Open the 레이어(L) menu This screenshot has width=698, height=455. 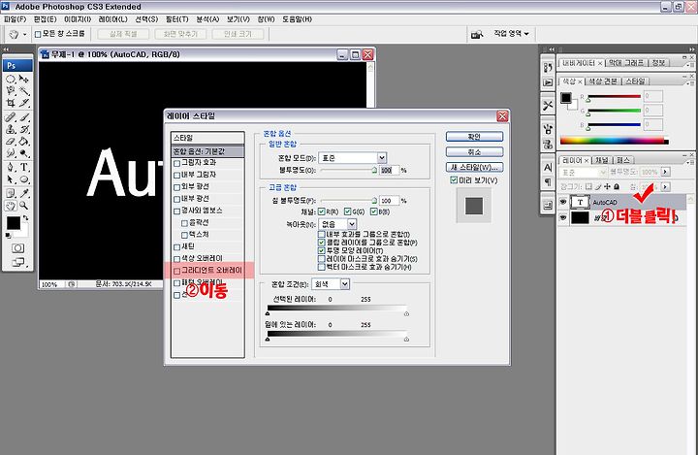pyautogui.click(x=112, y=19)
